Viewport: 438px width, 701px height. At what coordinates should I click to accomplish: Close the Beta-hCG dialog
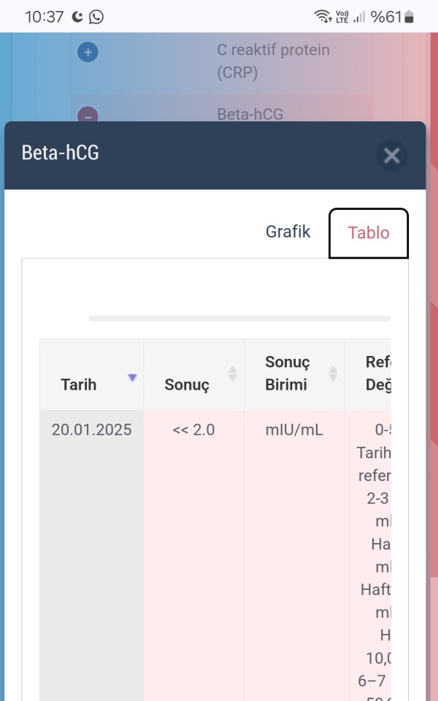[x=391, y=156]
